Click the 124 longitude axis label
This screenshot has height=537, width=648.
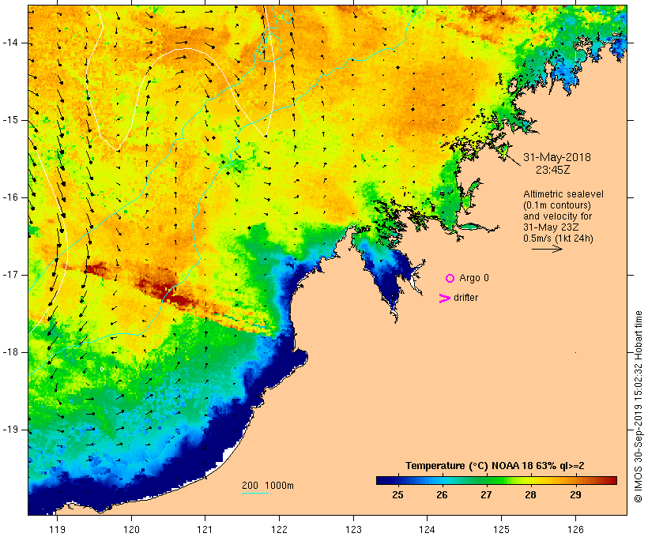coord(427,530)
